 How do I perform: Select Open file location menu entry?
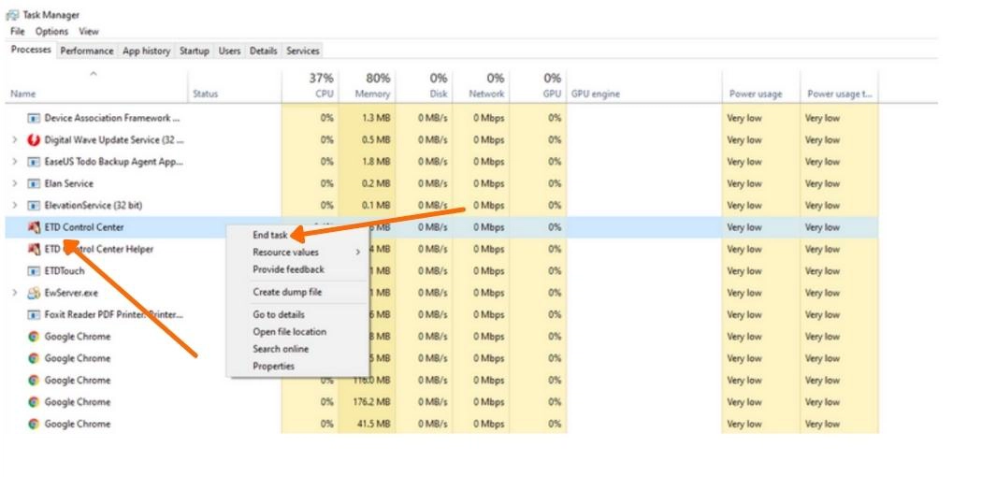click(289, 332)
